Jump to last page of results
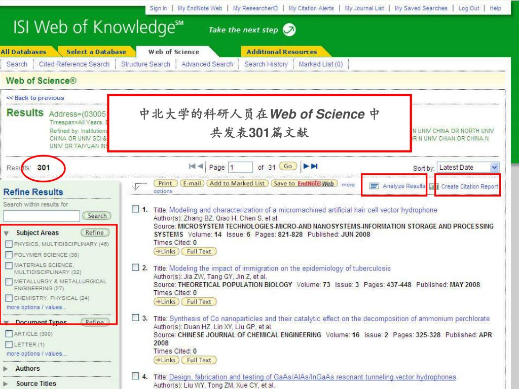The image size is (519, 389). pyautogui.click(x=314, y=166)
